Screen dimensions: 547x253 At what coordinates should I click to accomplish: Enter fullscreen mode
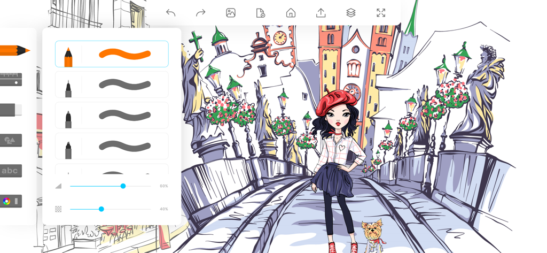(x=381, y=13)
